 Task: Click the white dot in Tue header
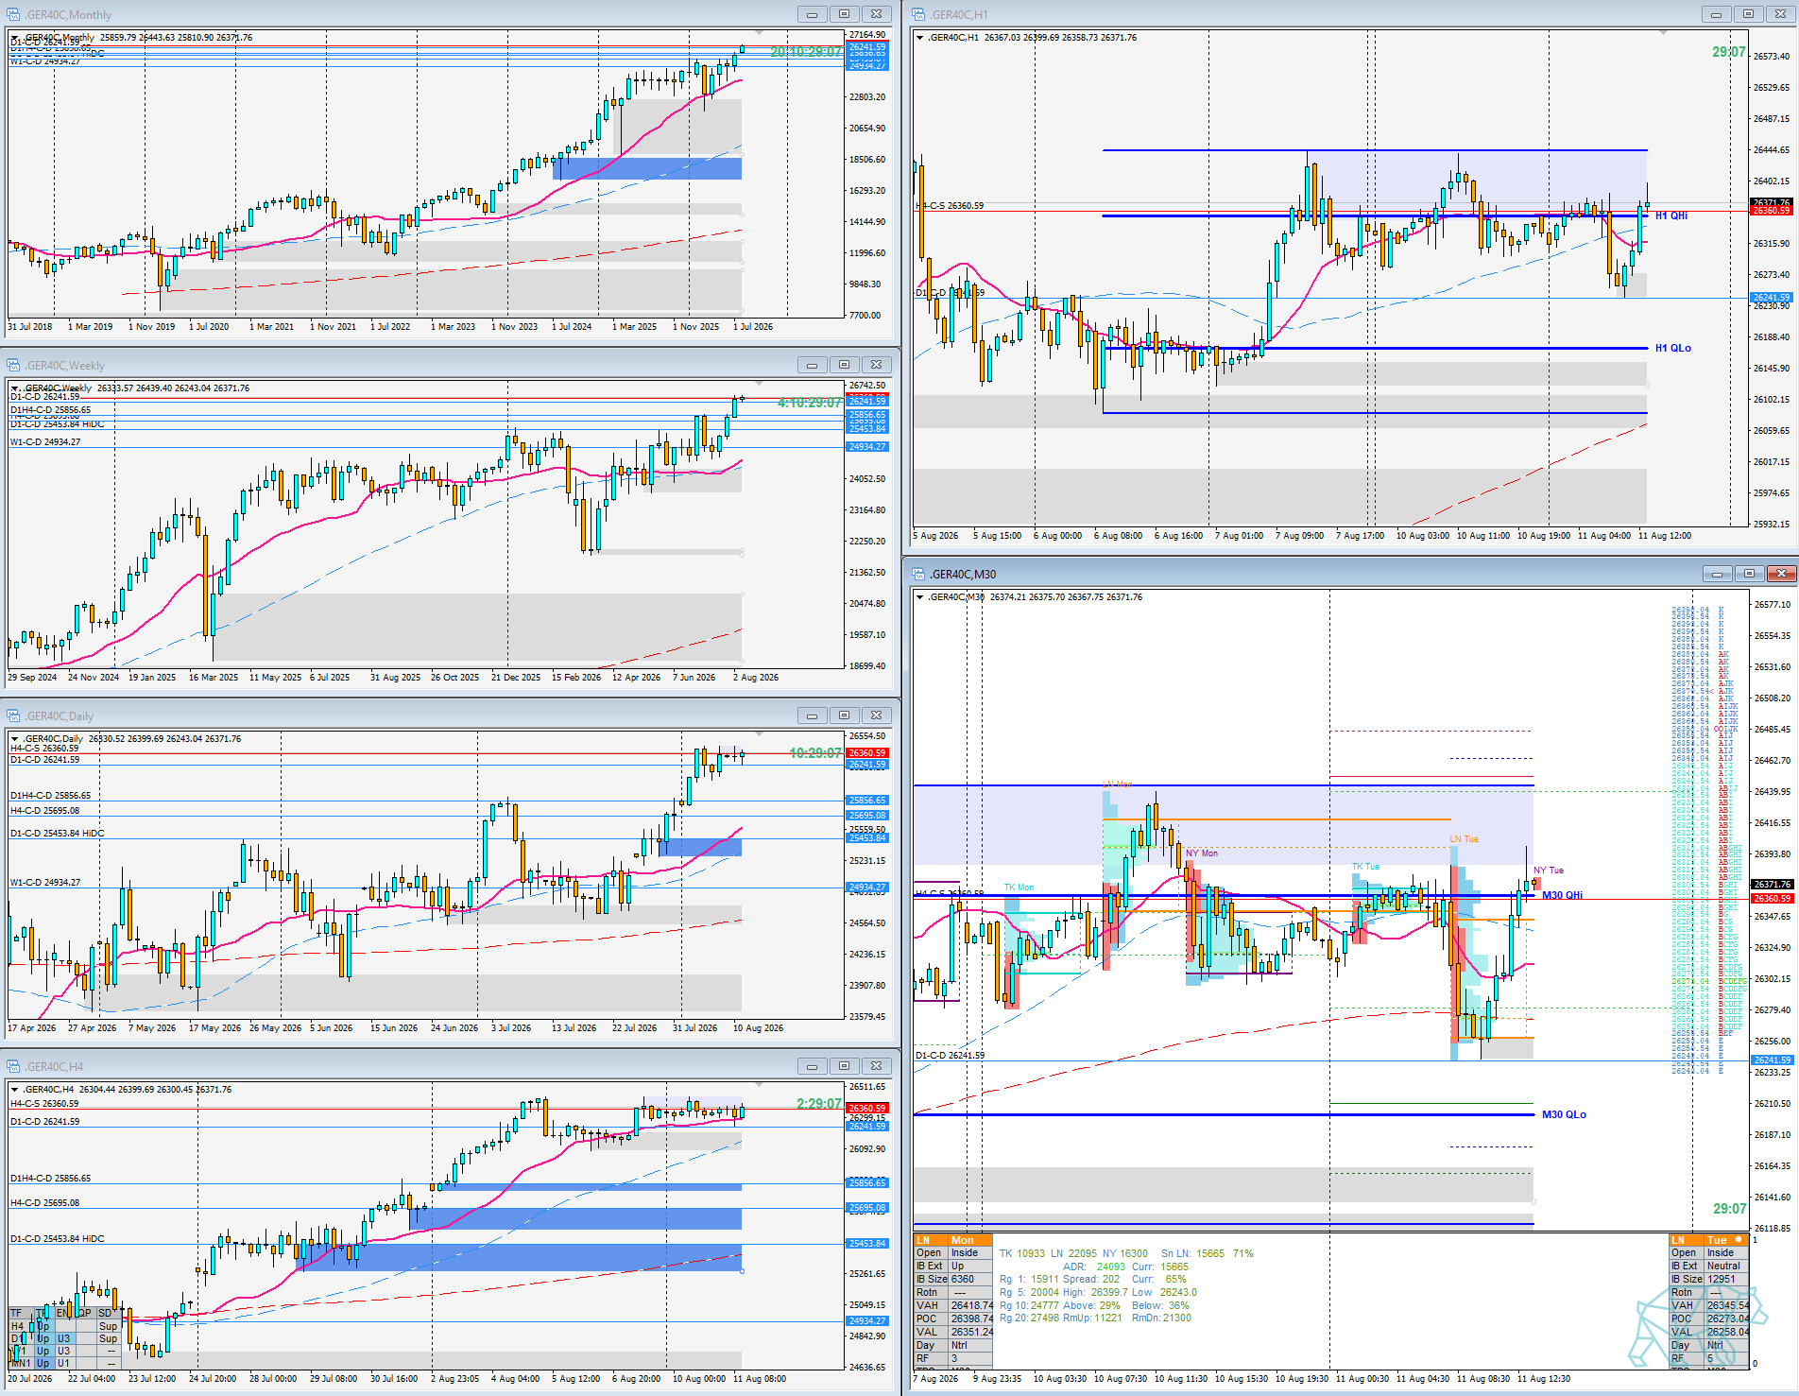[x=1739, y=1239]
